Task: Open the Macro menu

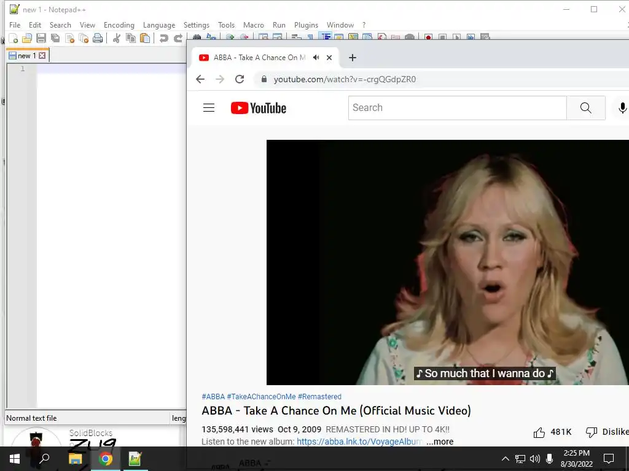Action: (x=254, y=25)
